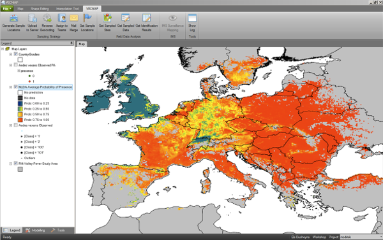This screenshot has height=240, width=383.
Task: Collapse the NLDA Average Probability layer node
Action: (x=11, y=87)
